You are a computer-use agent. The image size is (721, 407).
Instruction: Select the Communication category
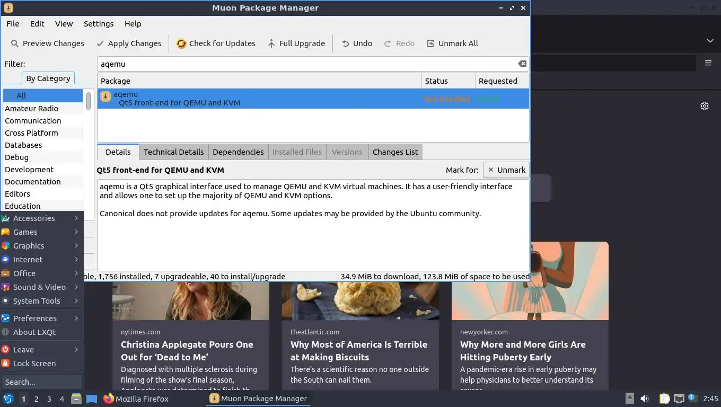tap(43, 120)
